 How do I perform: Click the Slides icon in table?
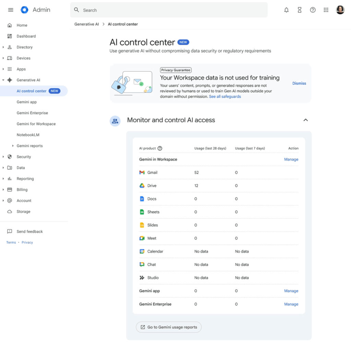pyautogui.click(x=142, y=225)
